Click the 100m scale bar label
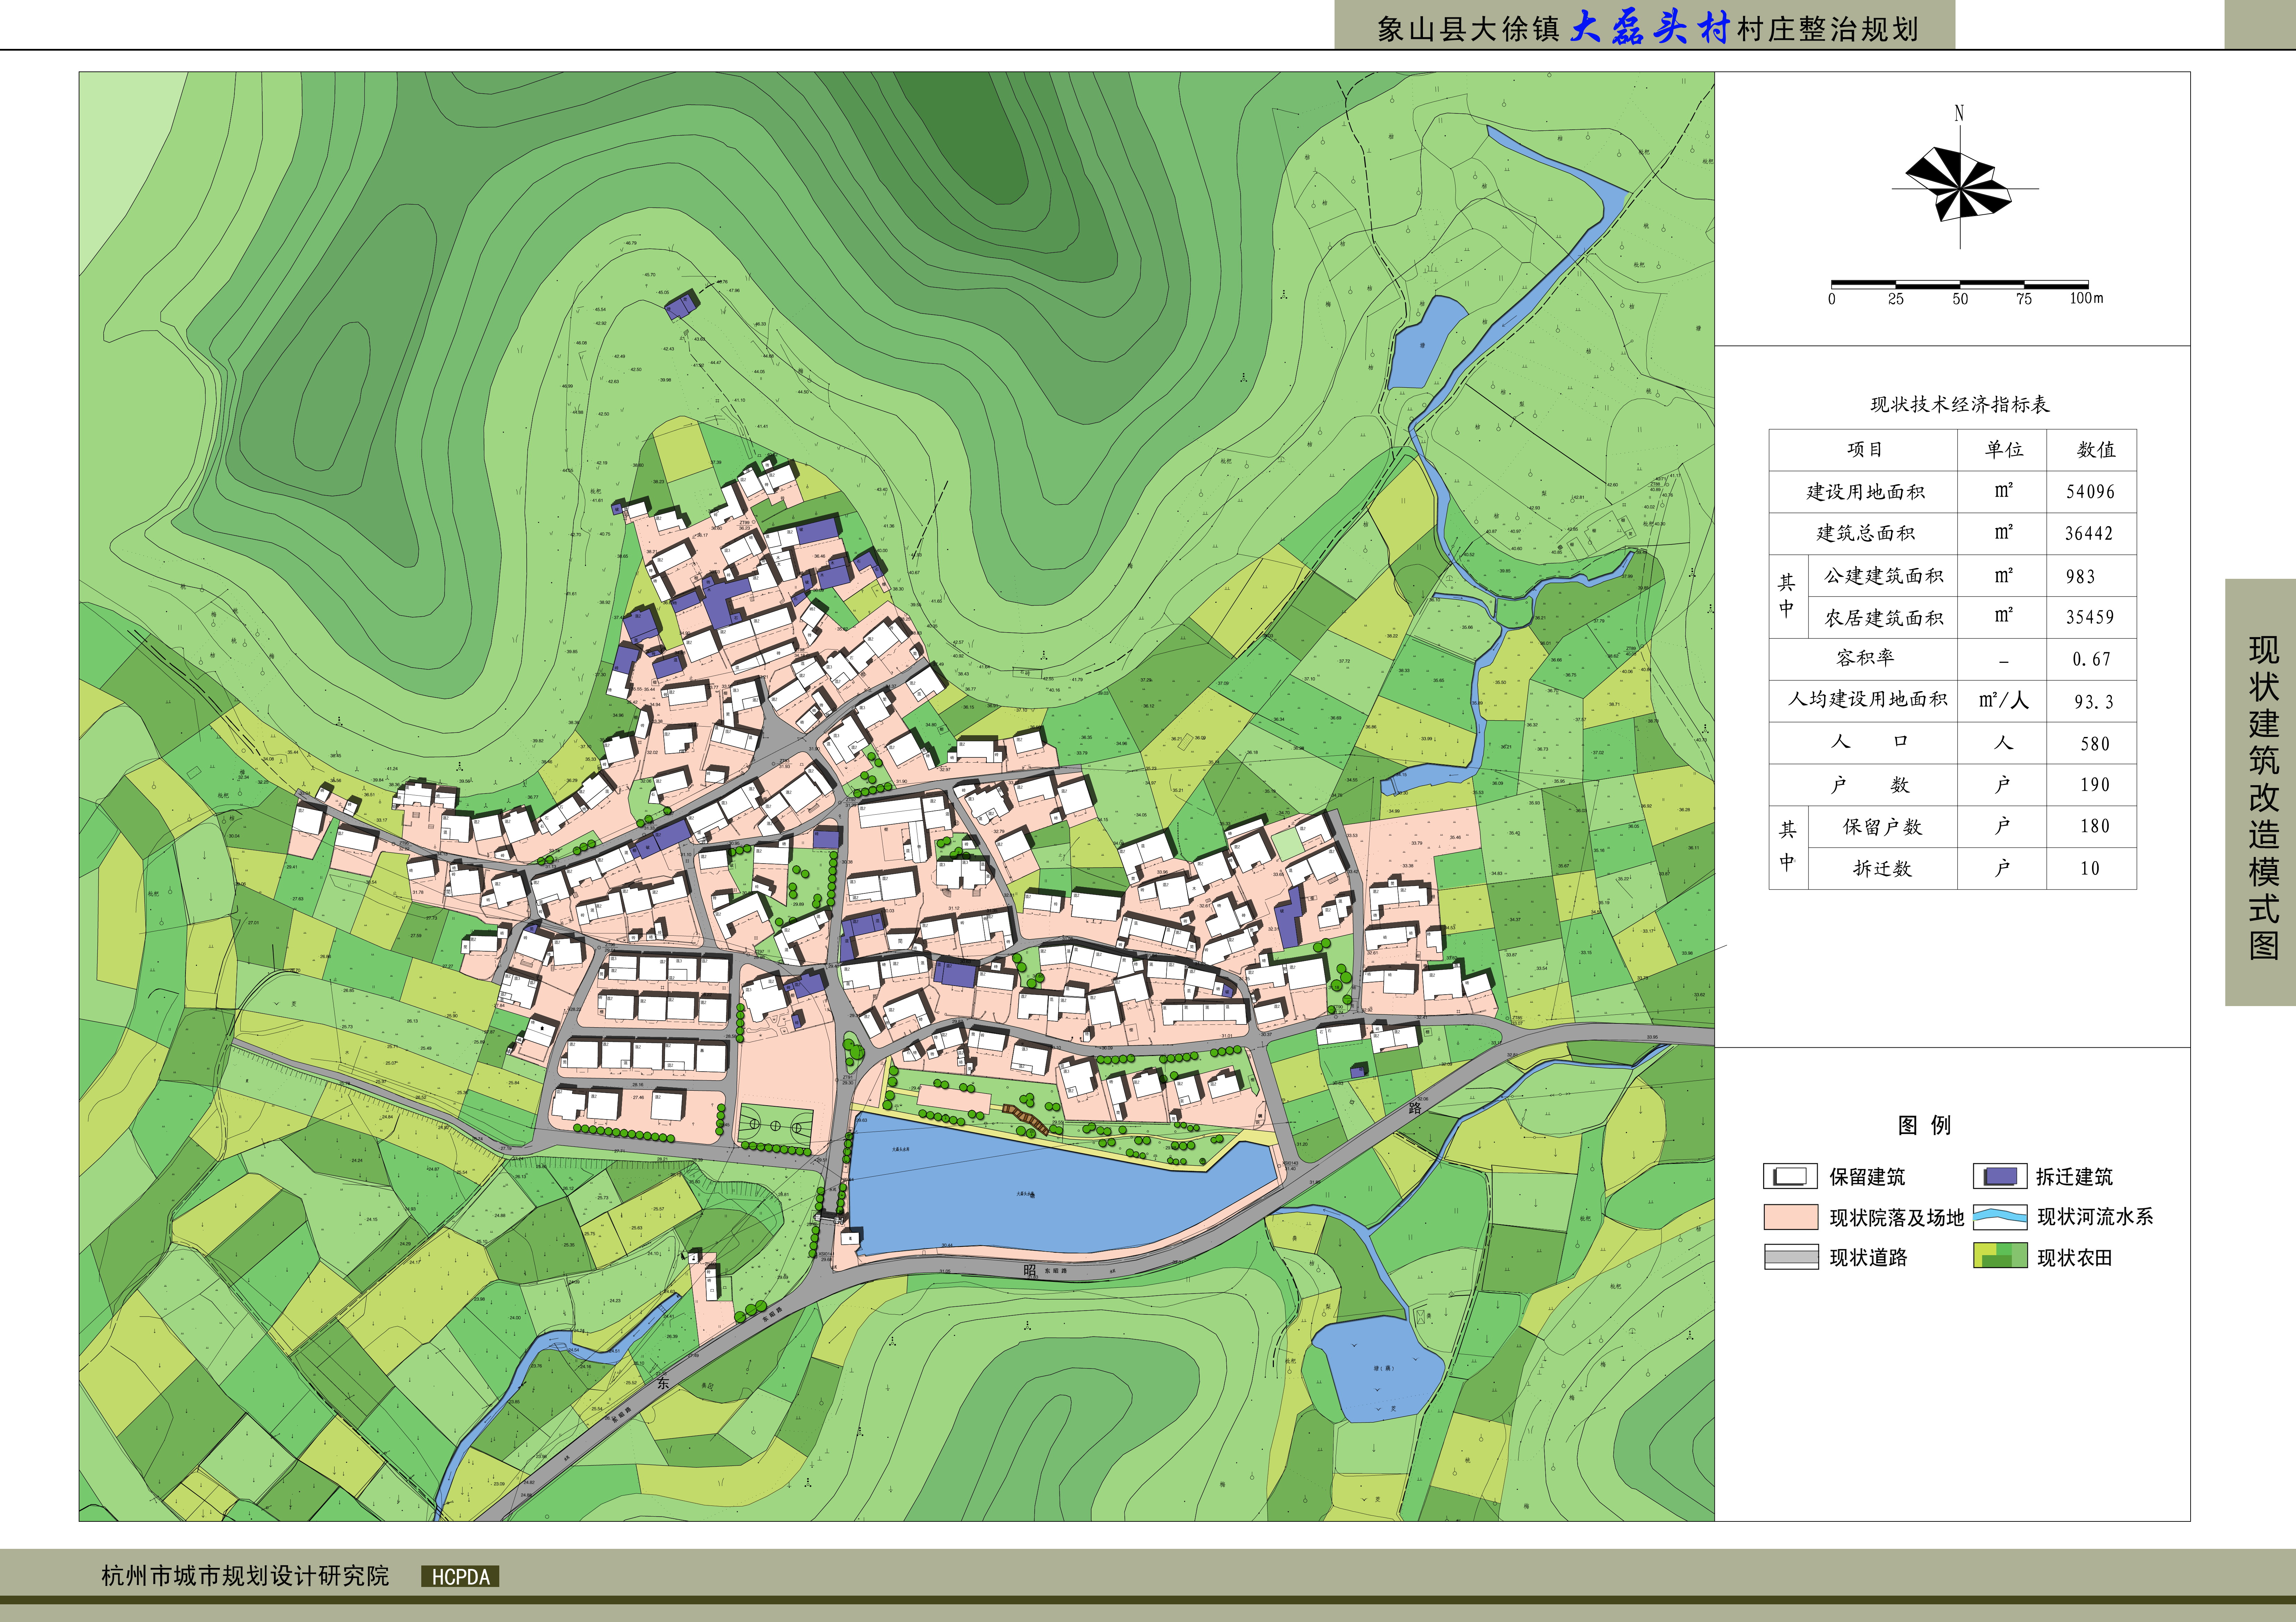2296x1622 pixels. [2086, 298]
